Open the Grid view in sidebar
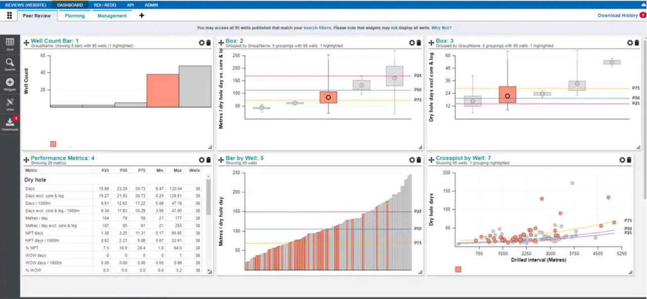The height and width of the screenshot is (299, 647). (x=10, y=44)
